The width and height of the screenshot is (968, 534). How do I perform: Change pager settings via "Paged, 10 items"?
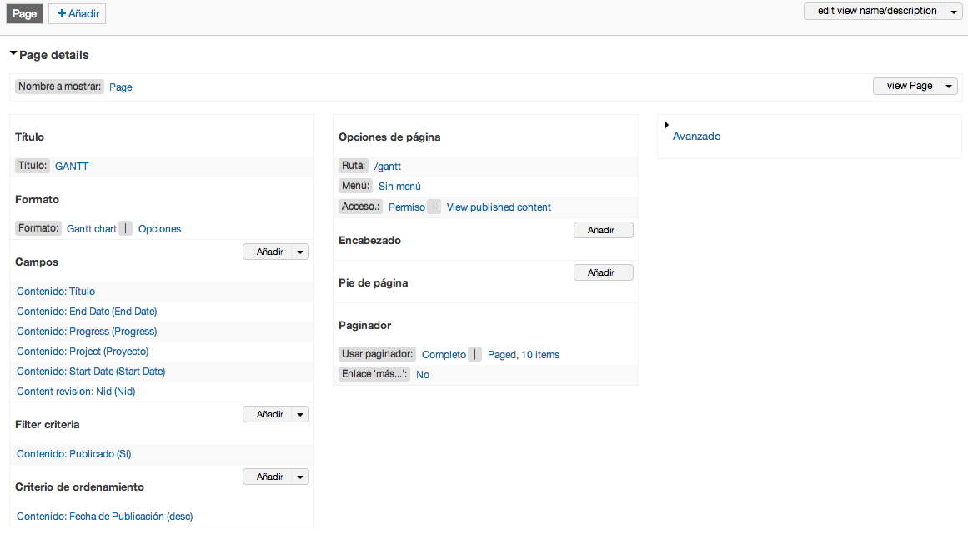tap(523, 354)
